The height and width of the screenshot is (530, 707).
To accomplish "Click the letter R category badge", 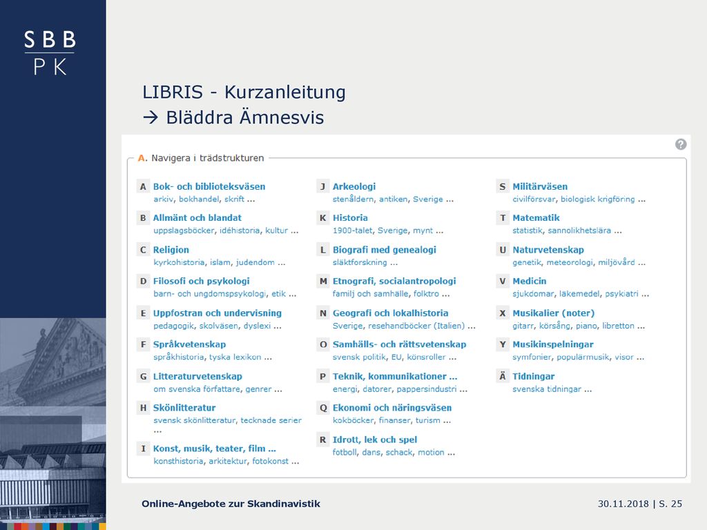I will click(323, 440).
